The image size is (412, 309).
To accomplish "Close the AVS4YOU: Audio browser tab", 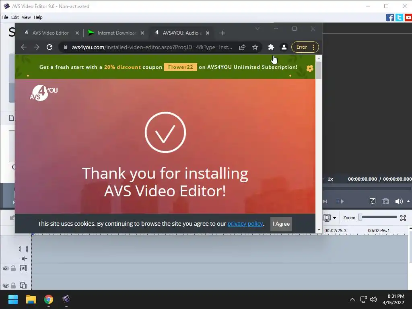I will [208, 33].
